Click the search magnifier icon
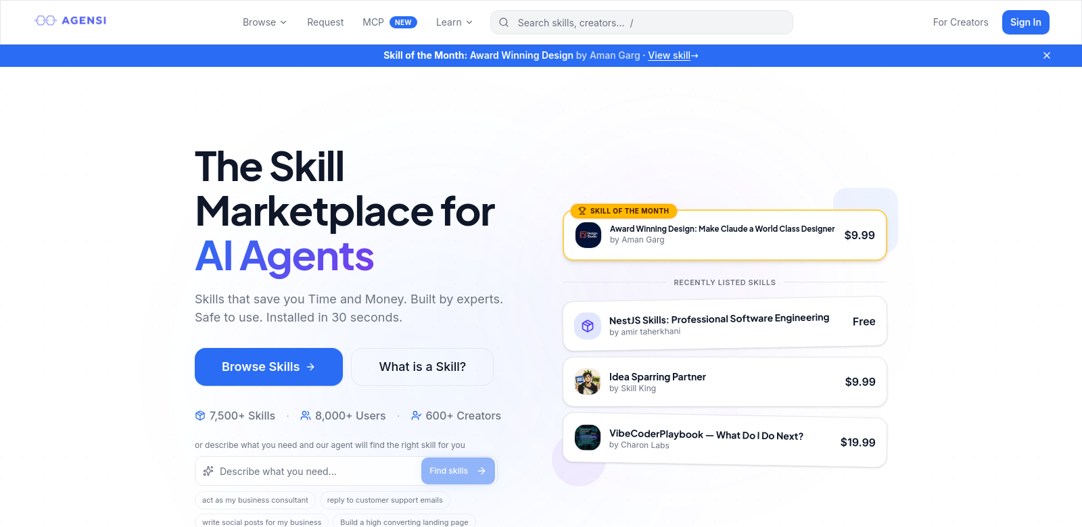The width and height of the screenshot is (1082, 527). tap(504, 23)
